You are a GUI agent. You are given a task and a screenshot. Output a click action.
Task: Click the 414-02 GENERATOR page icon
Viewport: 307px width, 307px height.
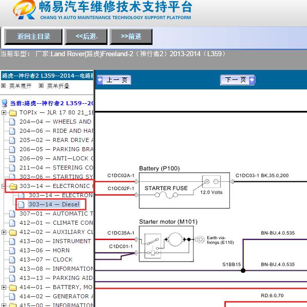coord(12,297)
